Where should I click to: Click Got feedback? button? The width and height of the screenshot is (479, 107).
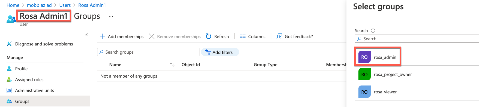point(295,36)
